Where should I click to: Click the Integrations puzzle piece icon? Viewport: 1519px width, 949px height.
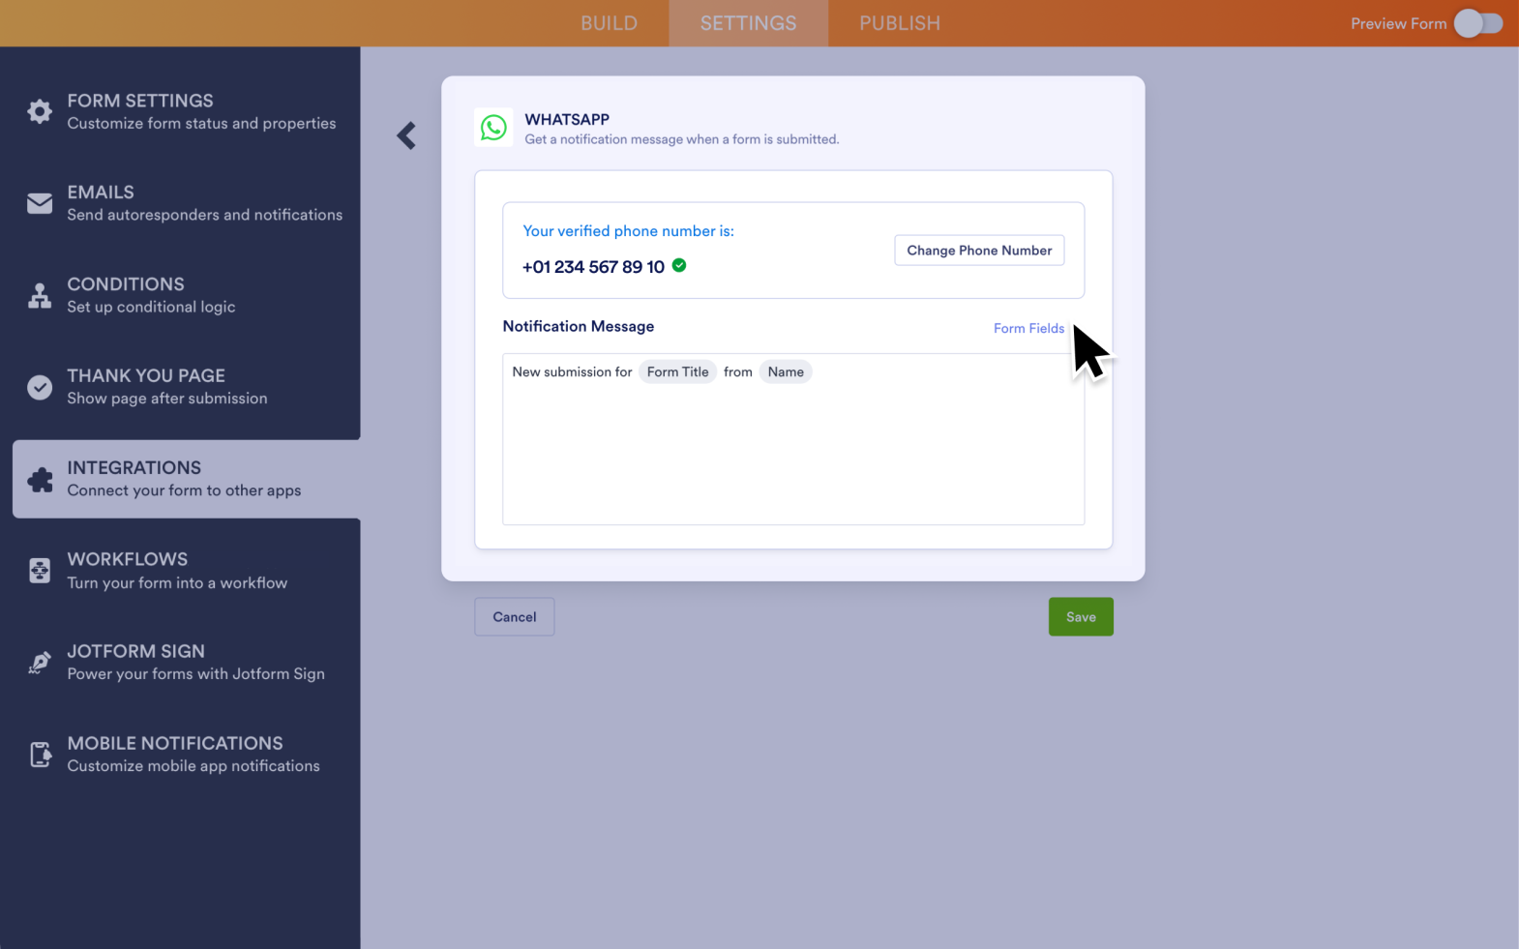coord(40,479)
